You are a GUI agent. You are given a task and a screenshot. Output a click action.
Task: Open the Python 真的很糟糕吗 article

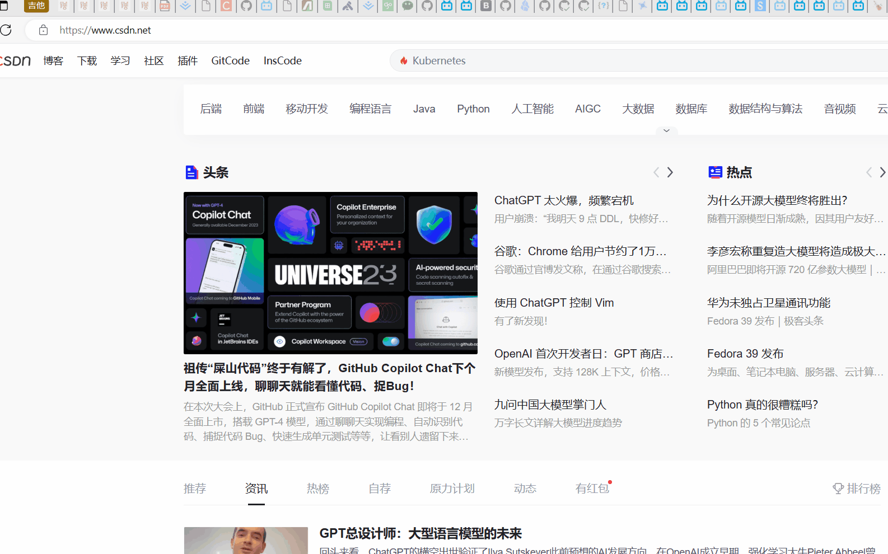coord(763,405)
